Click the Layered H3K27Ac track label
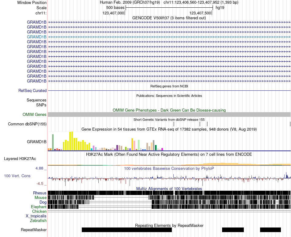The image size is (291, 237). (20, 159)
